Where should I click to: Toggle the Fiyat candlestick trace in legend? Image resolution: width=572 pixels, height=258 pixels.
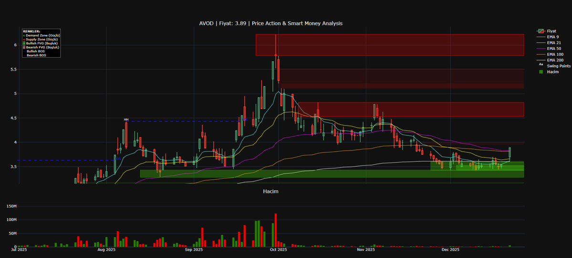tap(546, 31)
